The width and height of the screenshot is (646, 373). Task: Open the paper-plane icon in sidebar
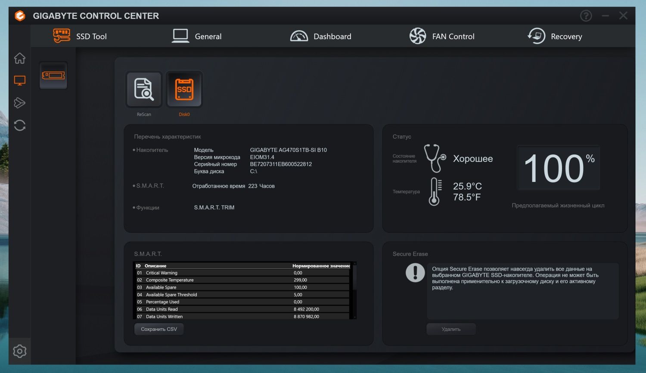[20, 103]
